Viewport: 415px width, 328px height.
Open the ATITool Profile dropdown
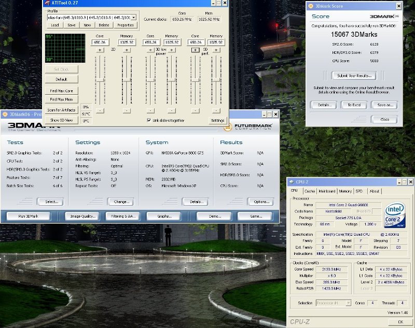tap(133, 17)
